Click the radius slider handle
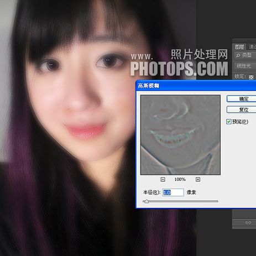This screenshot has height=256, width=256. 147,201
